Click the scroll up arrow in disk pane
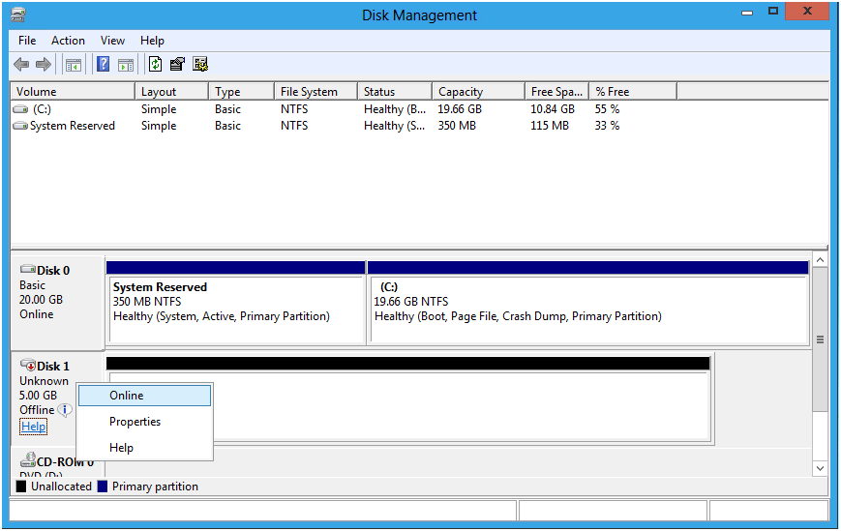Screen dimensions: 841x531 [820, 260]
